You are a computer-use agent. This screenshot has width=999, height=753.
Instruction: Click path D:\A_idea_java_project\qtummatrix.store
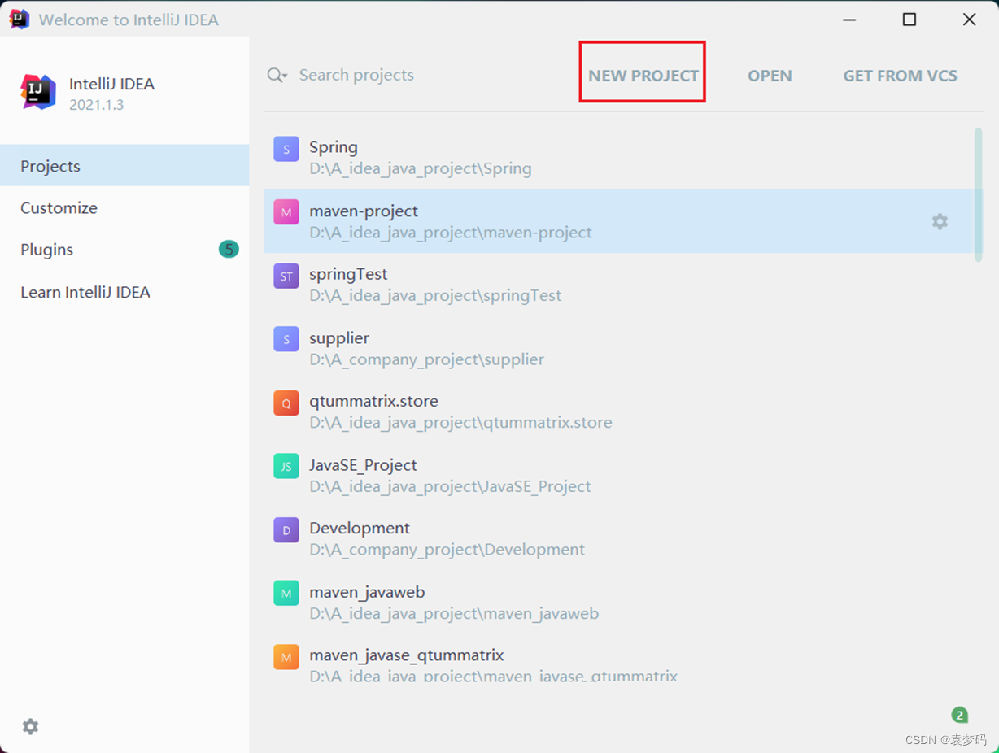(460, 423)
